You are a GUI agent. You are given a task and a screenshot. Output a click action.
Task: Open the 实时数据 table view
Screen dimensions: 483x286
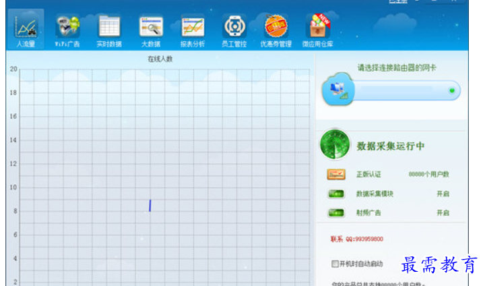(109, 30)
